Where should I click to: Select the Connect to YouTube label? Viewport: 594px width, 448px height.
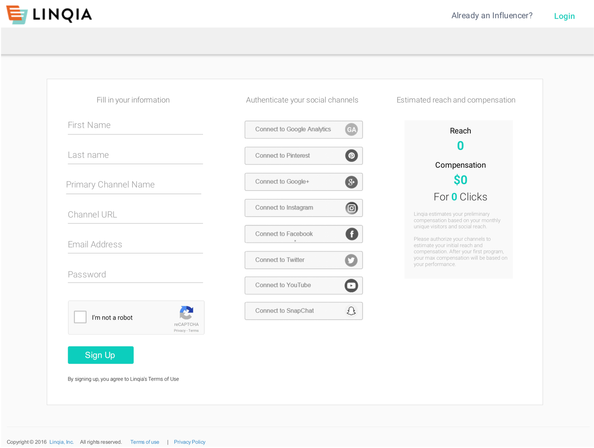click(283, 285)
